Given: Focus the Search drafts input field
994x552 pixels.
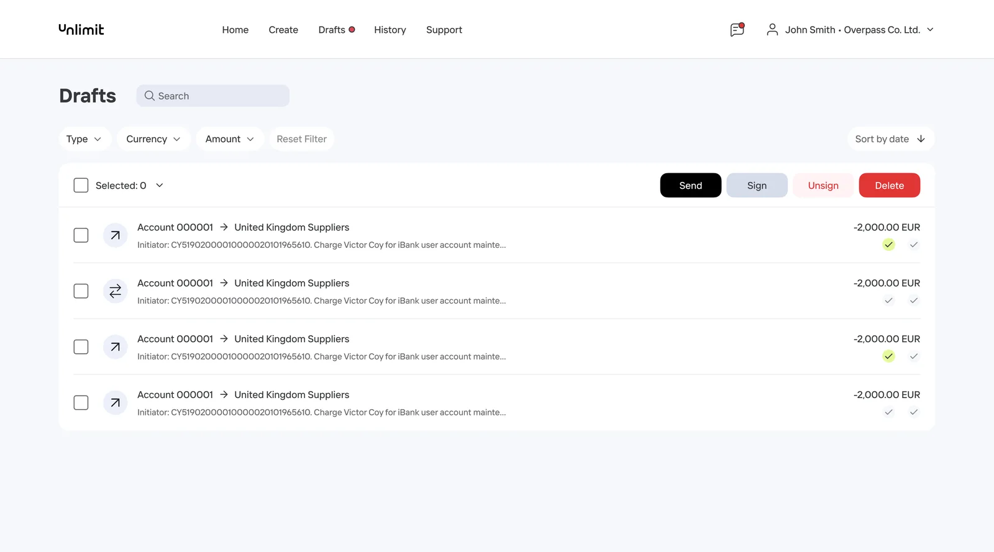Looking at the screenshot, I should click(x=213, y=96).
